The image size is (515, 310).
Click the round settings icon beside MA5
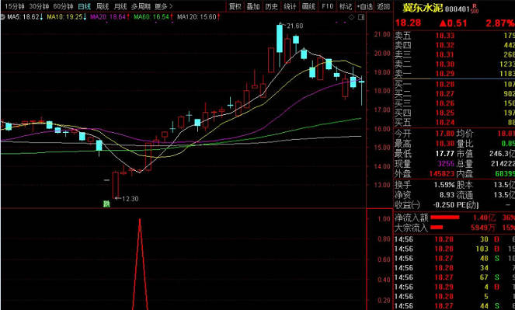[x=2, y=17]
